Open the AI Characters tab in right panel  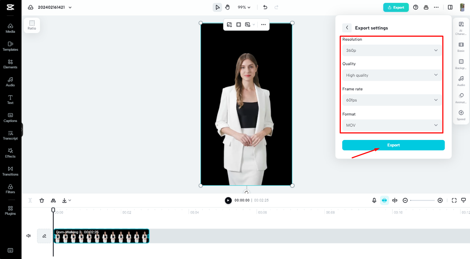461,28
